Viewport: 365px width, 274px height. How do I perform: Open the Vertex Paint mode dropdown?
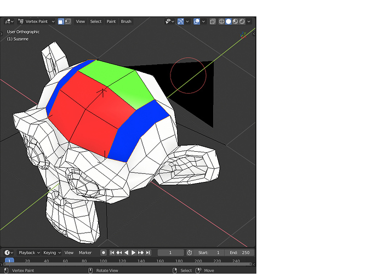[x=36, y=21]
